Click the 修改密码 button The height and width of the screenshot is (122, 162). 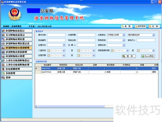(140, 26)
